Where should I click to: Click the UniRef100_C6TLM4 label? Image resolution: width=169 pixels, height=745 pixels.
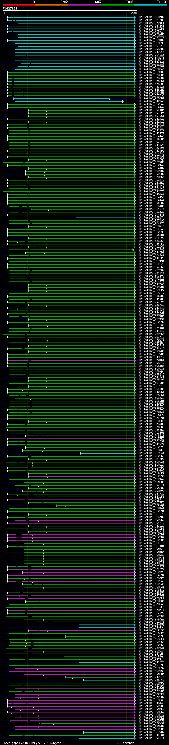click(152, 654)
